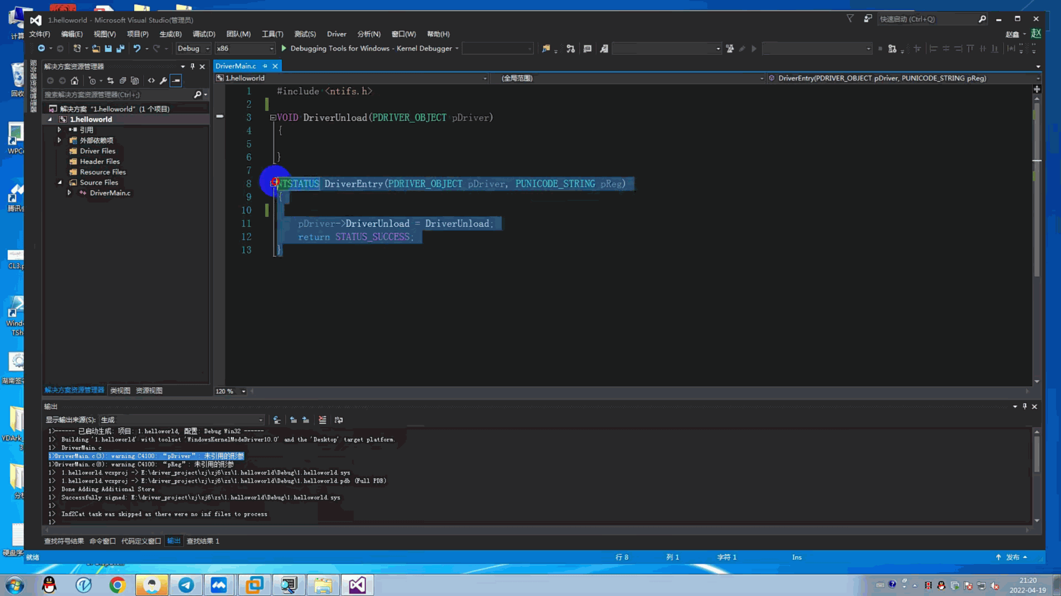The height and width of the screenshot is (596, 1061).
Task: Open the Debug configuration dropdown
Action: (193, 49)
